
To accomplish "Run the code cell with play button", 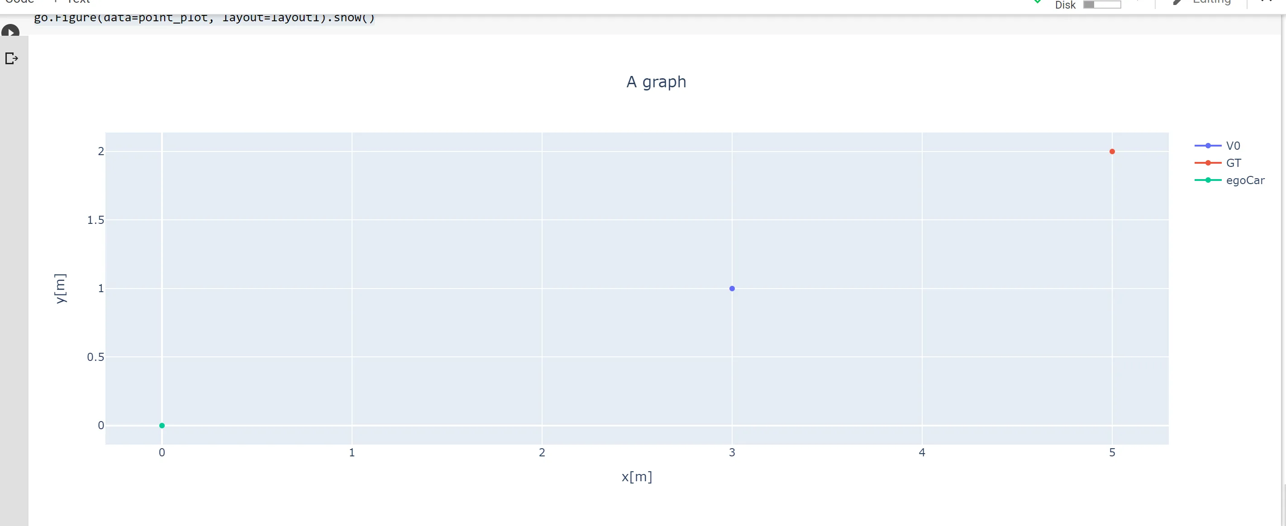I will coord(10,31).
